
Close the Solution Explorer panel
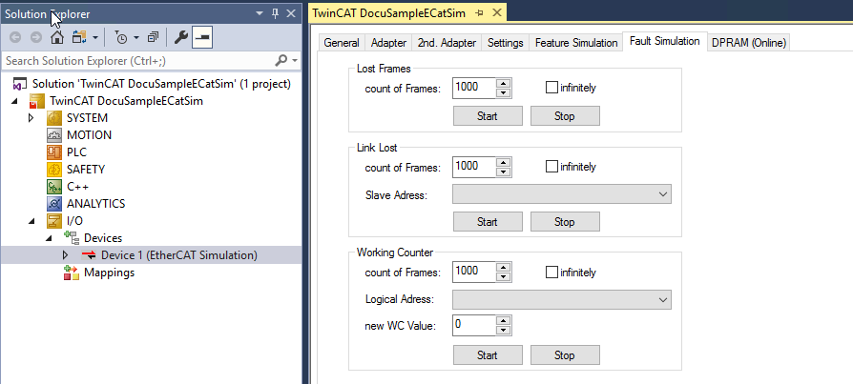tap(291, 14)
